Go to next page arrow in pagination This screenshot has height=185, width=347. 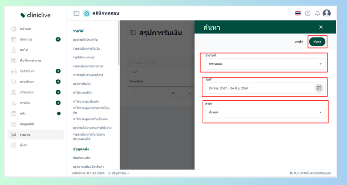point(153,93)
